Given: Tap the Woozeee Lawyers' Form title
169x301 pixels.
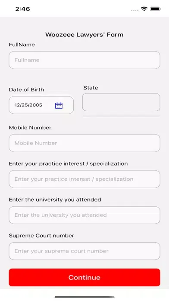Looking at the screenshot, I should click(84, 35).
